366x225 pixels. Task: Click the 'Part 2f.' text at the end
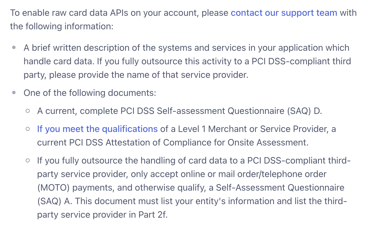click(153, 215)
